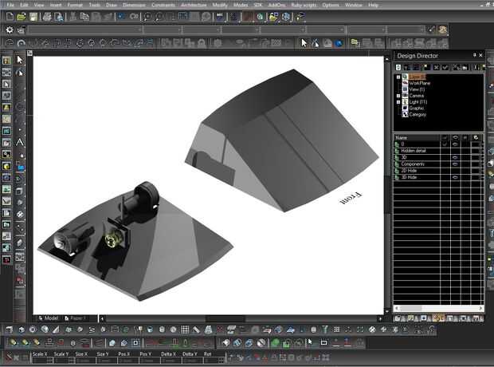Click the Open file folder icon

coord(21,17)
